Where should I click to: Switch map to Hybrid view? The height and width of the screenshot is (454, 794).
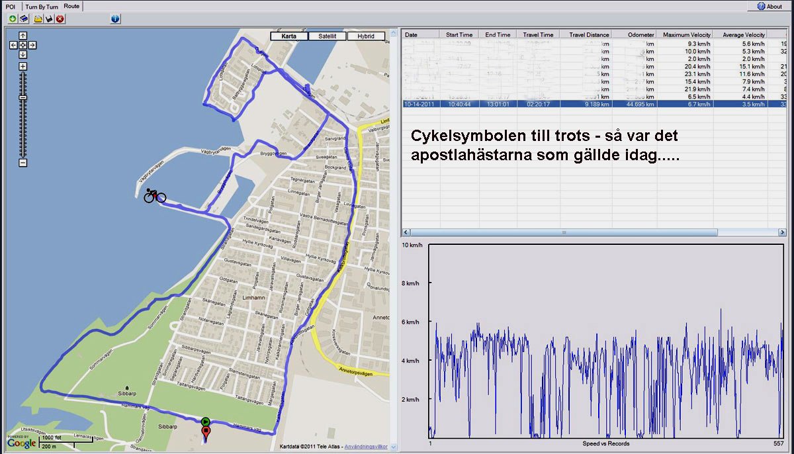(366, 36)
